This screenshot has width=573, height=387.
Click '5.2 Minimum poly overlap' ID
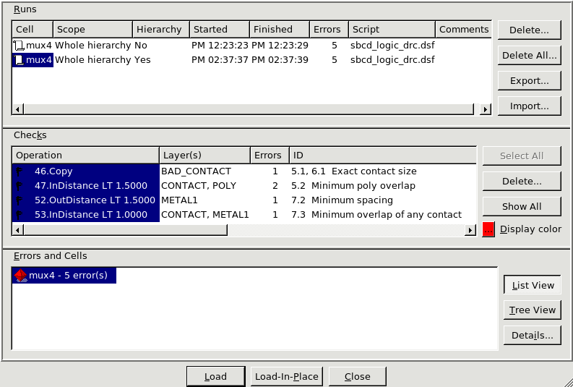pos(353,186)
